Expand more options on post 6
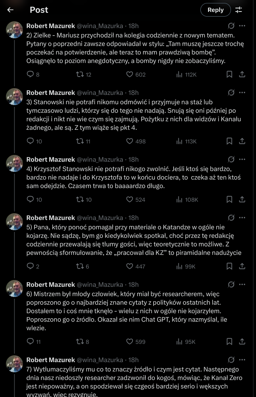This screenshot has width=256, height=397. click(242, 284)
